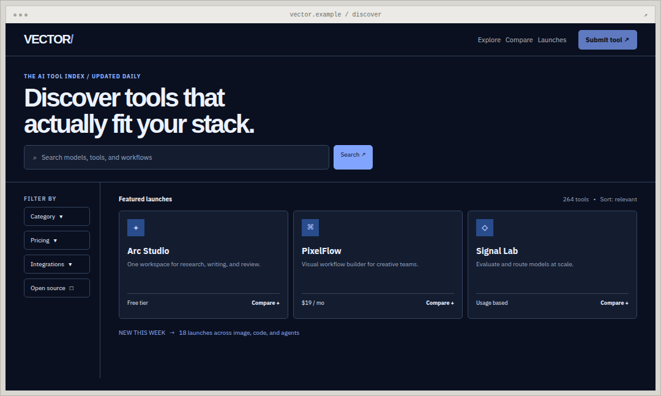This screenshot has height=396, width=661.
Task: Open the Compare nav link
Action: [519, 40]
